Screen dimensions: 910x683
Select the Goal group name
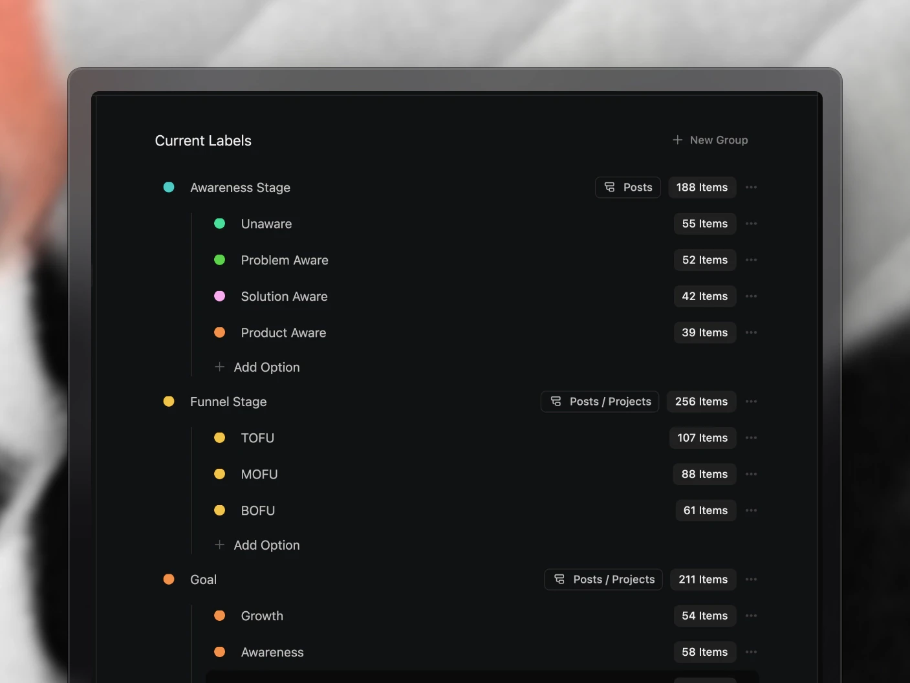point(204,580)
